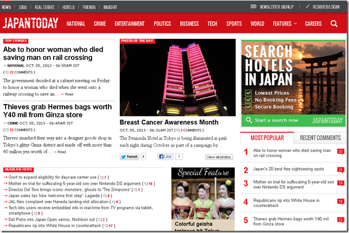The height and width of the screenshot is (233, 349).
Task: Switch to the Recent Comments tab
Action: point(320,138)
